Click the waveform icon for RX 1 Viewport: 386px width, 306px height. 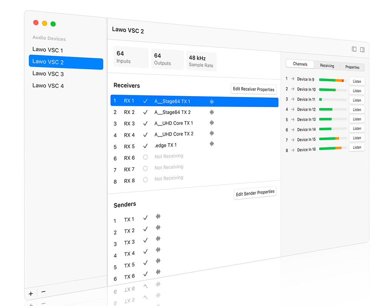pos(212,102)
